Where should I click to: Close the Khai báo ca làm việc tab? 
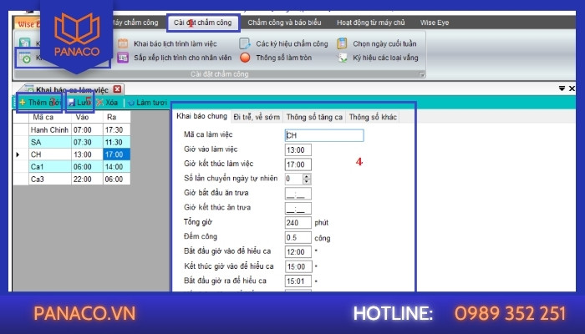(x=118, y=89)
